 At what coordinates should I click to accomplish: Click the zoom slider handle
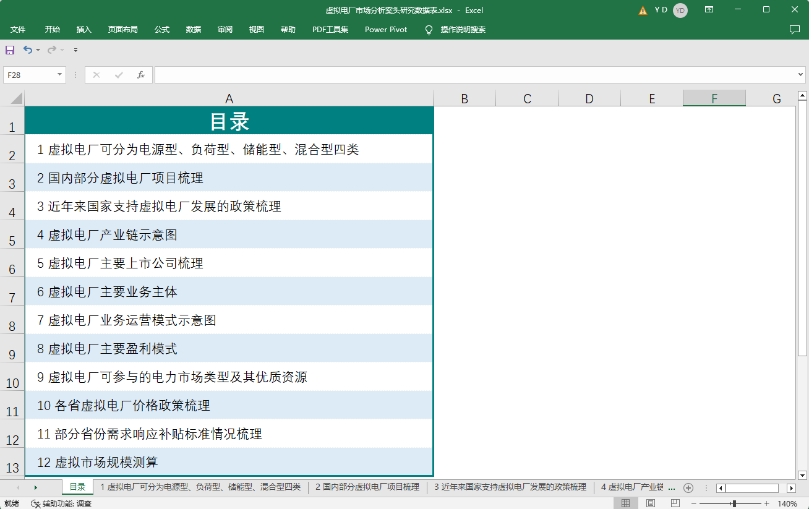click(x=734, y=503)
